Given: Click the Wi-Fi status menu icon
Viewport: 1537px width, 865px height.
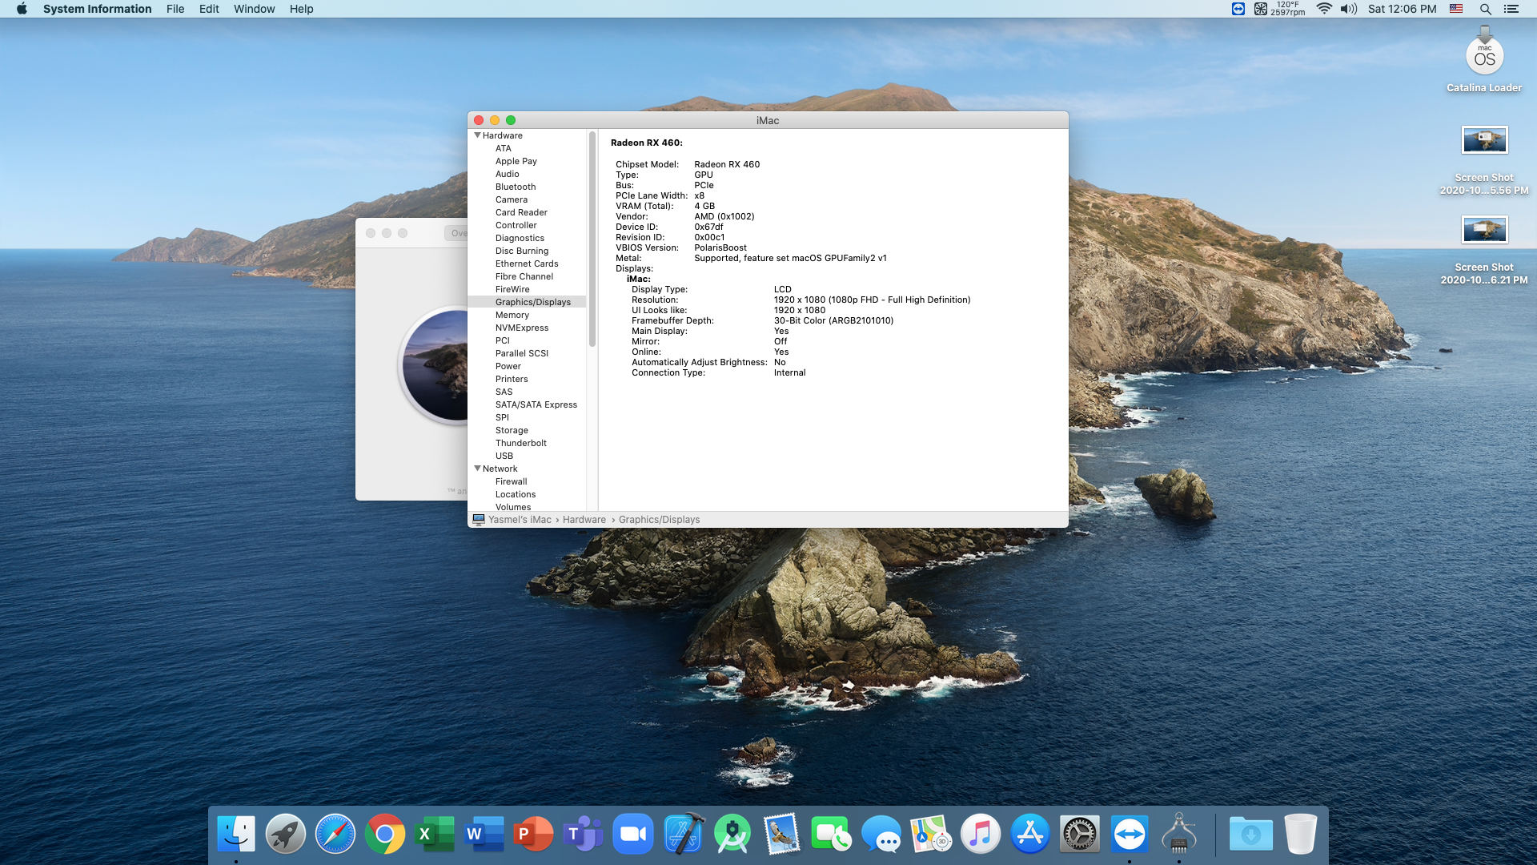Looking at the screenshot, I should [x=1324, y=9].
